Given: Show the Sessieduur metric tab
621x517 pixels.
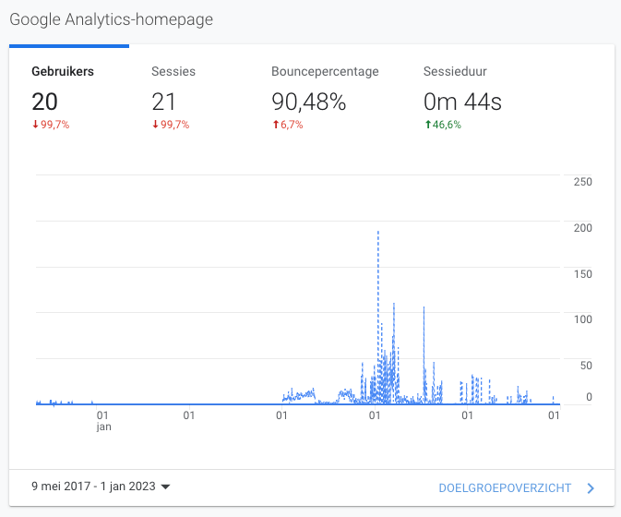Looking at the screenshot, I should (x=462, y=97).
